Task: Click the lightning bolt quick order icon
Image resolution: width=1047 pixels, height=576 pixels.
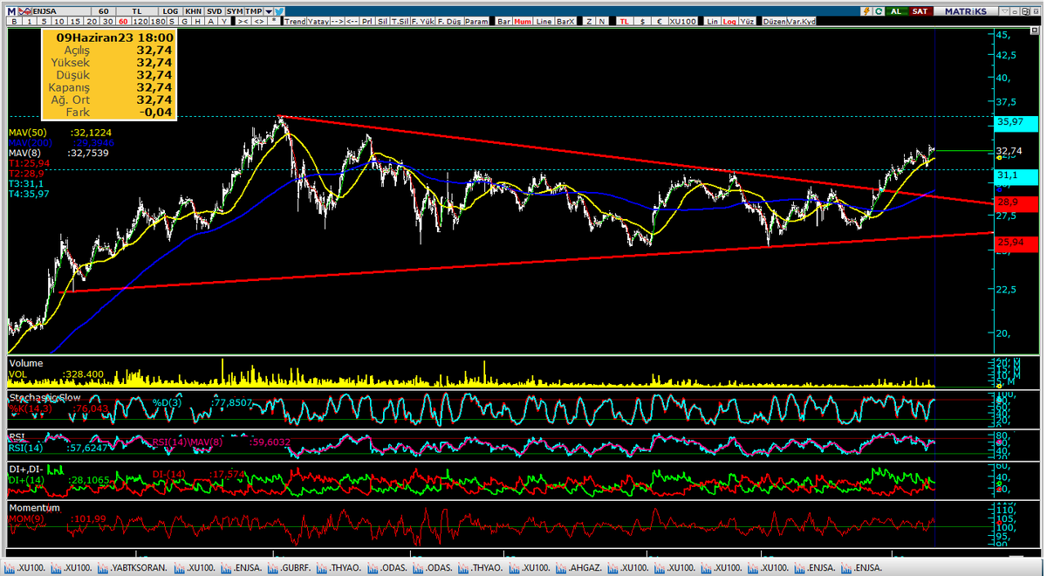Action: pos(865,10)
